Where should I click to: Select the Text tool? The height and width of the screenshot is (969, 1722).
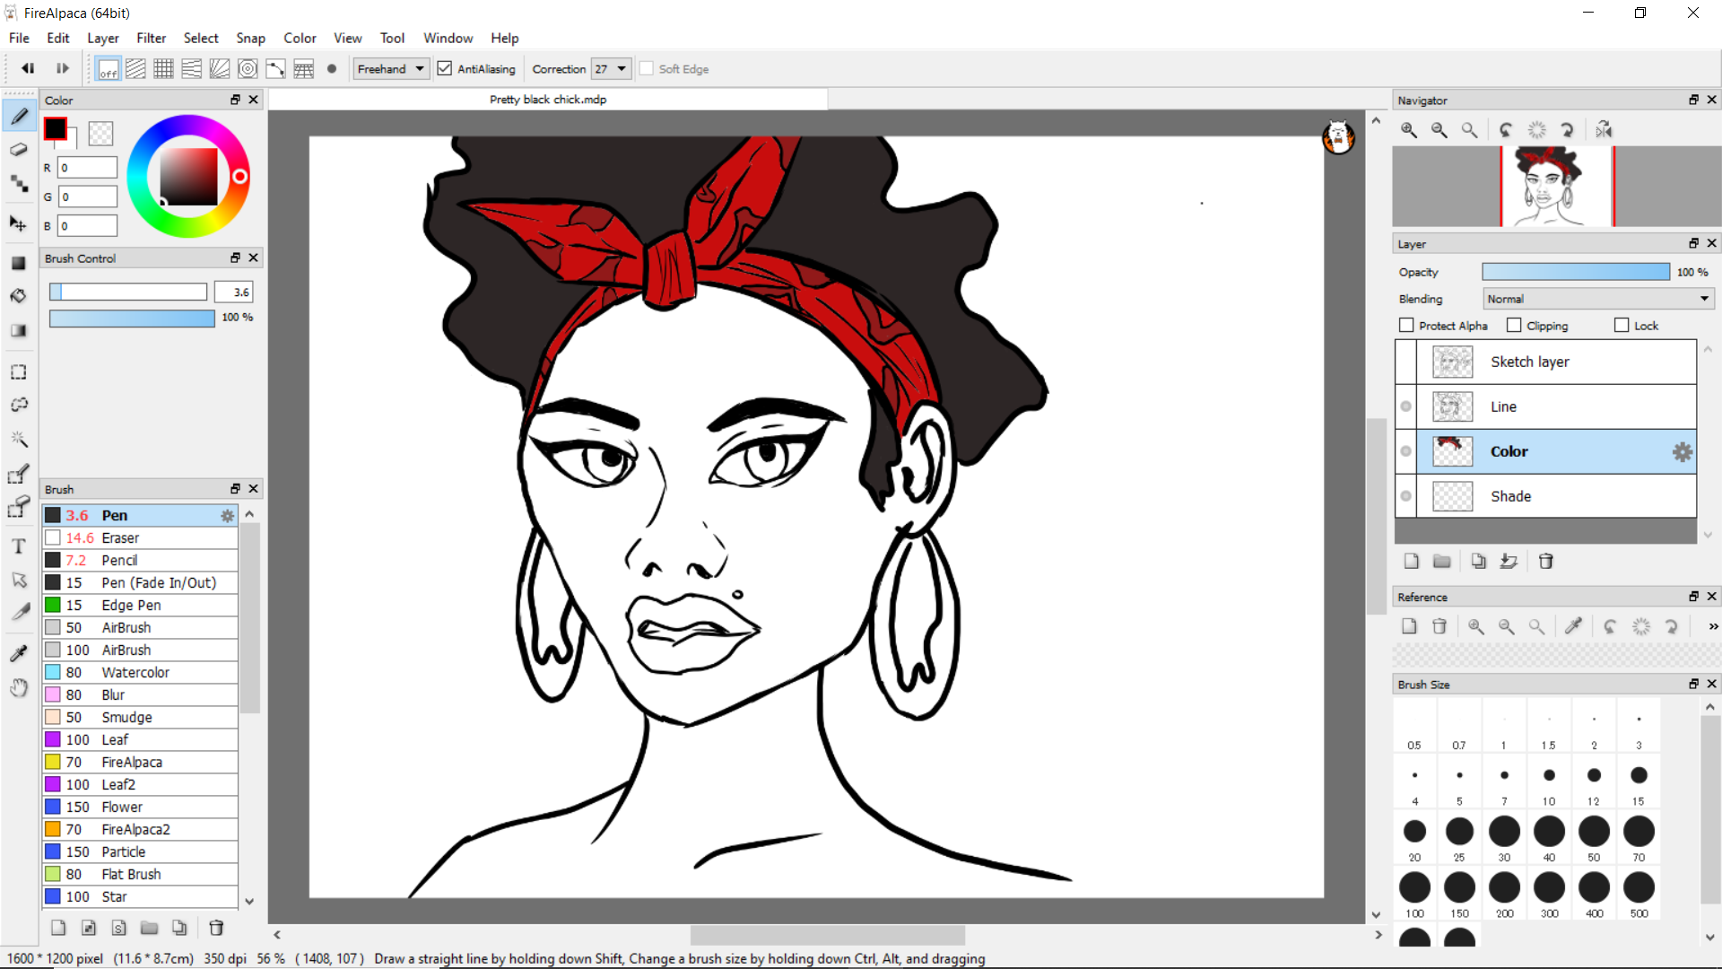(18, 546)
